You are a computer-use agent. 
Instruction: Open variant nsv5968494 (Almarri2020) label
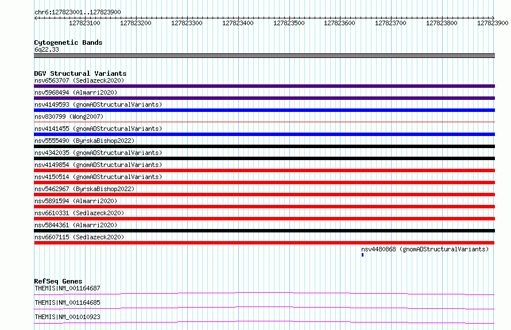(76, 92)
